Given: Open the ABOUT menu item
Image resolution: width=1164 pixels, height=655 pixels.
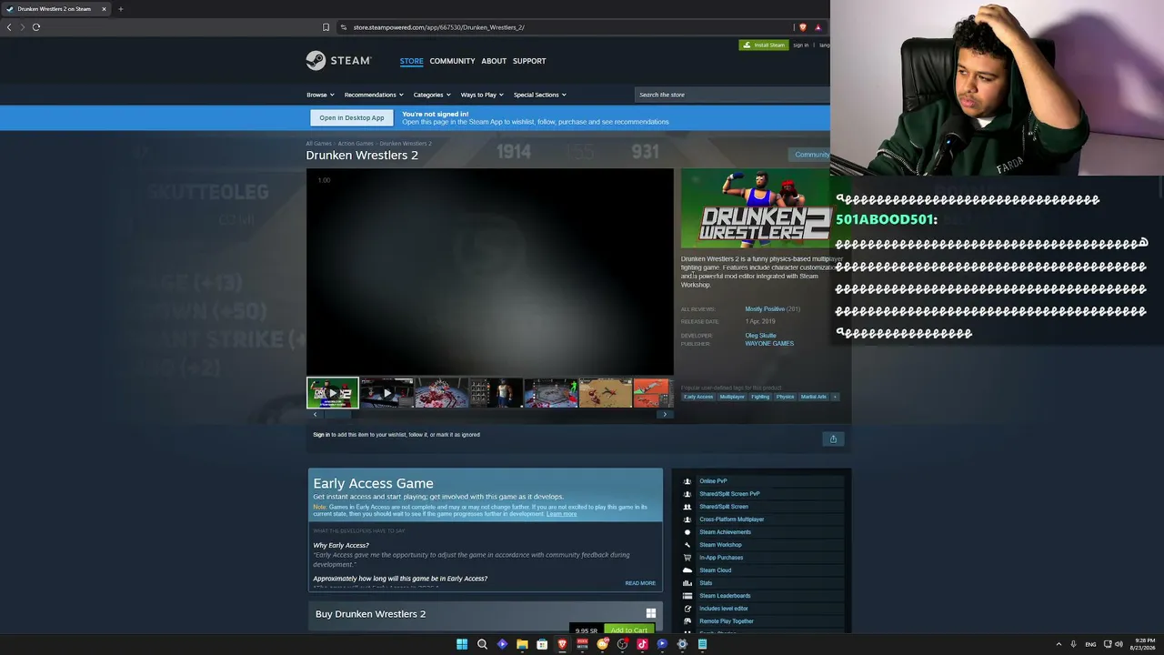Looking at the screenshot, I should [494, 61].
